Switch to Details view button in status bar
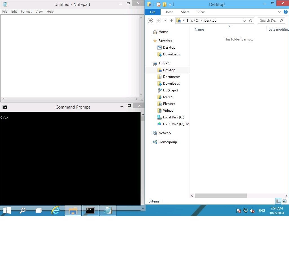Image resolution: width=289 pixels, height=270 pixels. (278, 201)
